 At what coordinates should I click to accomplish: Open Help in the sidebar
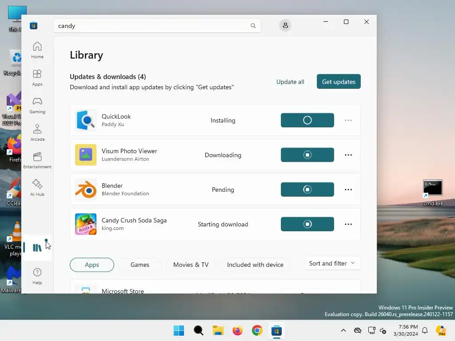click(37, 276)
